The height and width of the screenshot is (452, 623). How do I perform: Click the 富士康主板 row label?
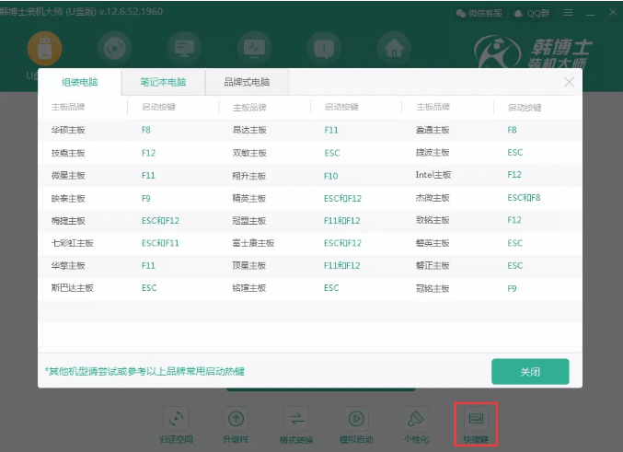click(x=253, y=243)
